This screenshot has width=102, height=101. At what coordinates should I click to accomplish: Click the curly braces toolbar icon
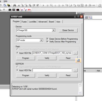(x=79, y=5)
